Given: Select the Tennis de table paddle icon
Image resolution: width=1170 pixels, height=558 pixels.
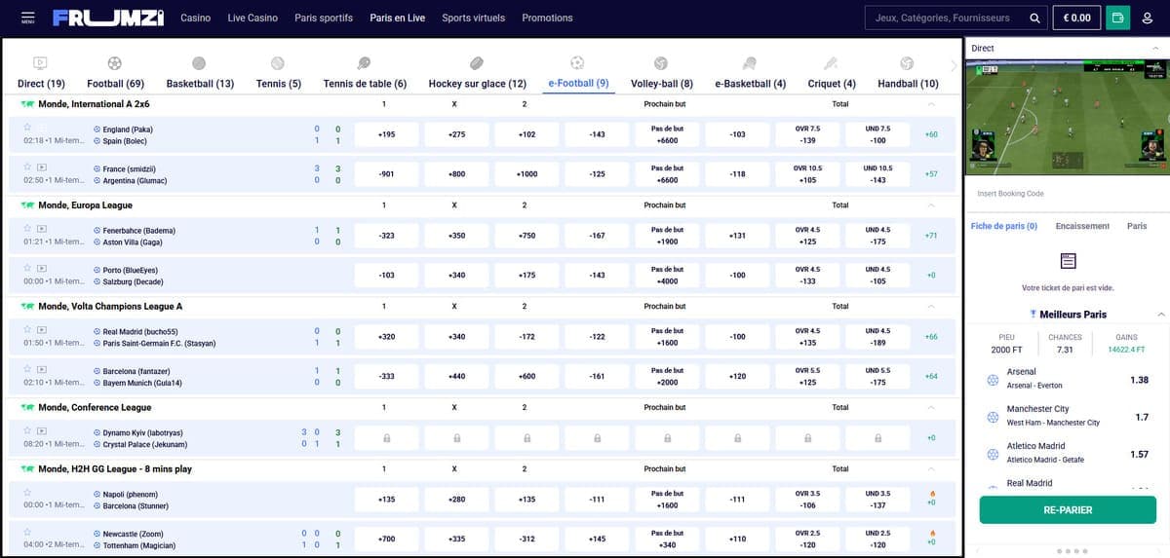Looking at the screenshot, I should [364, 63].
